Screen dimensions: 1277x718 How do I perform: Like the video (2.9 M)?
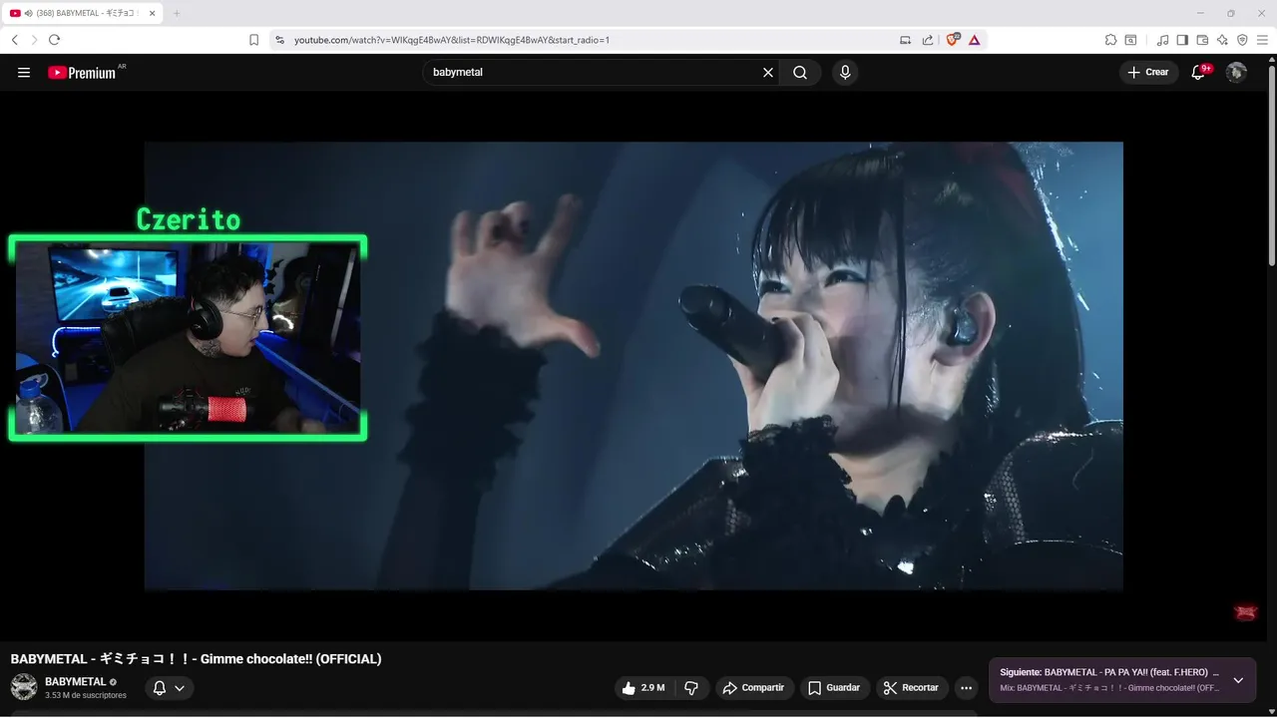click(643, 688)
